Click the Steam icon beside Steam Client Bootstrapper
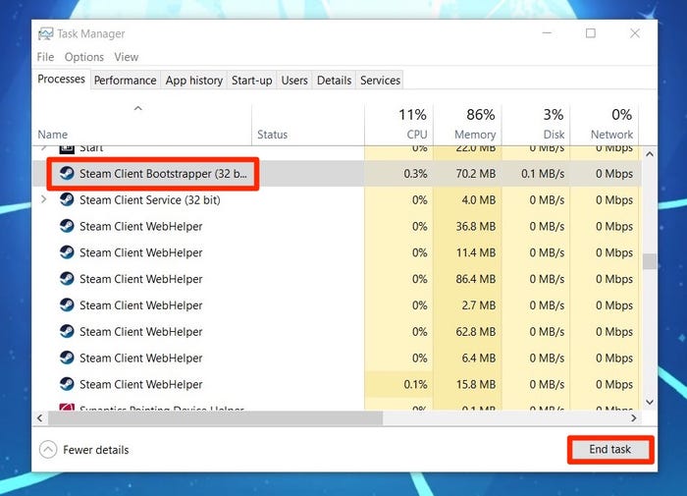The width and height of the screenshot is (687, 496). [67, 173]
